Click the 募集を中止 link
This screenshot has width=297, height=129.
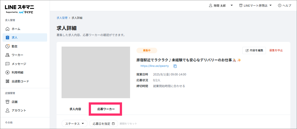click(276, 50)
